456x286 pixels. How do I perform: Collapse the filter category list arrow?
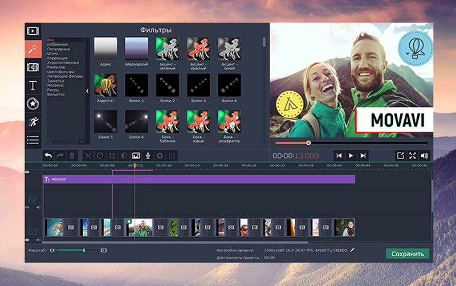[x=87, y=91]
